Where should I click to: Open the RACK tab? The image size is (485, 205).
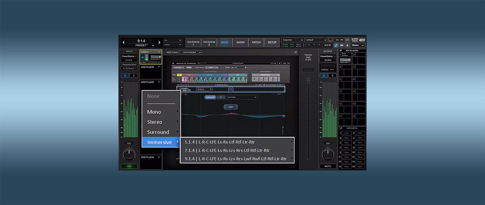coord(225,42)
